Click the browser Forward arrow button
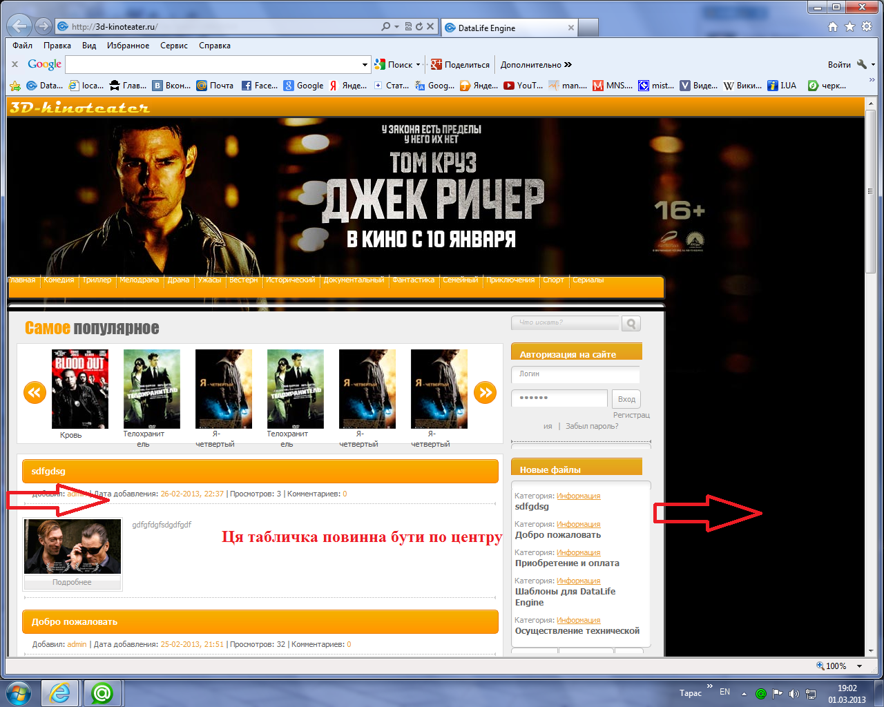The height and width of the screenshot is (707, 884). (43, 26)
